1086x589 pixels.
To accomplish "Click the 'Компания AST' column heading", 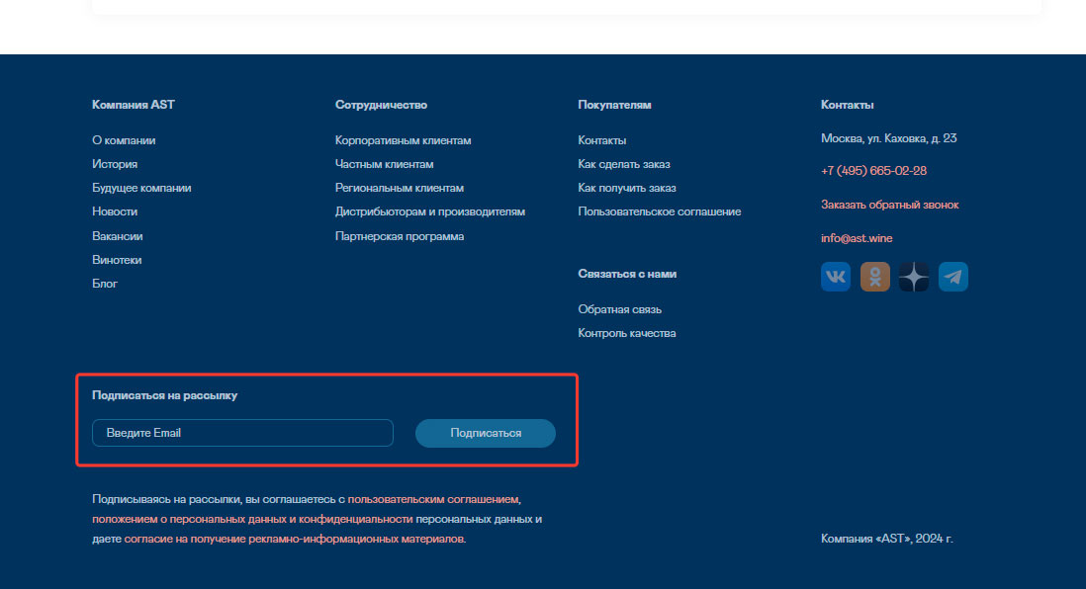I will point(133,105).
